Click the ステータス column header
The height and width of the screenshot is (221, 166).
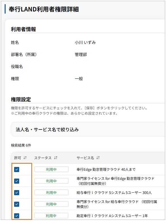tap(43, 158)
